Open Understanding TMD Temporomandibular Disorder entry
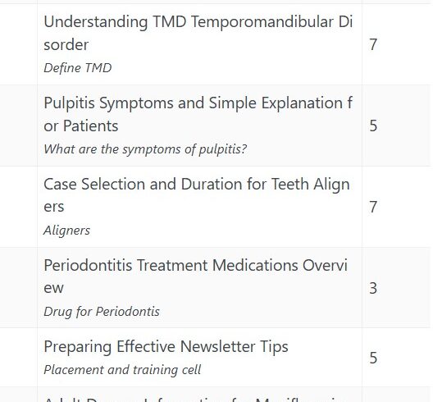Viewport: 442px width, 402px height. [198, 33]
